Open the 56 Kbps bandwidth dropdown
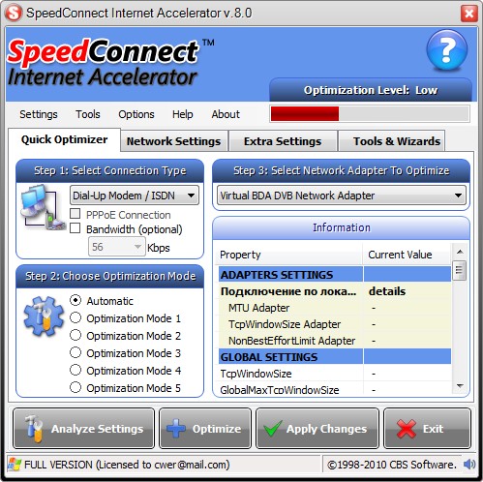 coord(117,247)
